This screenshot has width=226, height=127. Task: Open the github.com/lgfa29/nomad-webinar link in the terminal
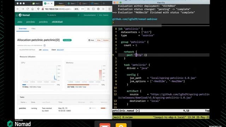coord(135,19)
